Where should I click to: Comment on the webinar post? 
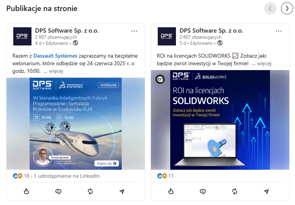[58, 191]
